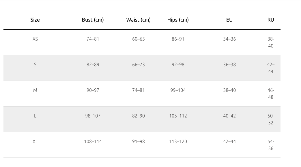Click EU value 40–42 in L row

coord(229,116)
